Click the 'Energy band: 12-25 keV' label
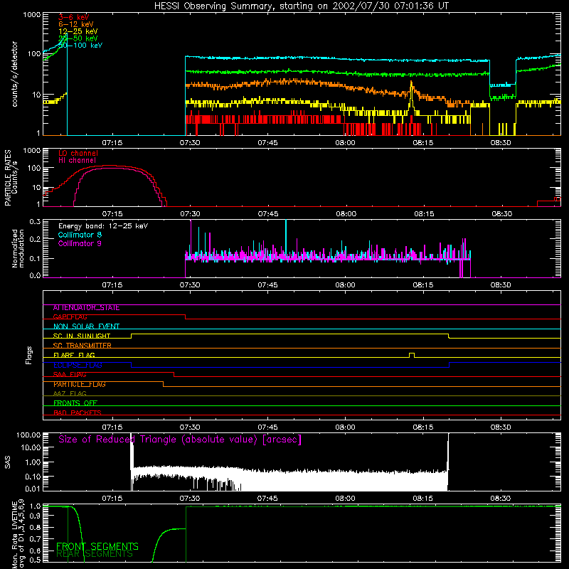Screen dimensions: 569x569 point(103,226)
